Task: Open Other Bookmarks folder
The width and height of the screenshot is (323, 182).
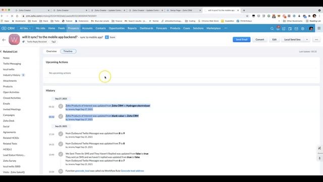Action: (x=293, y=21)
